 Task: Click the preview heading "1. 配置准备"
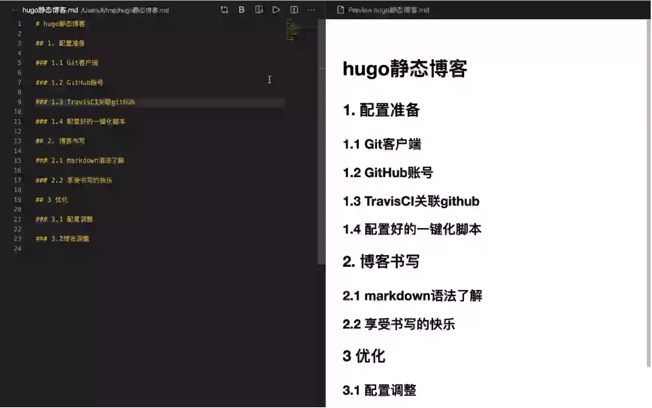381,110
